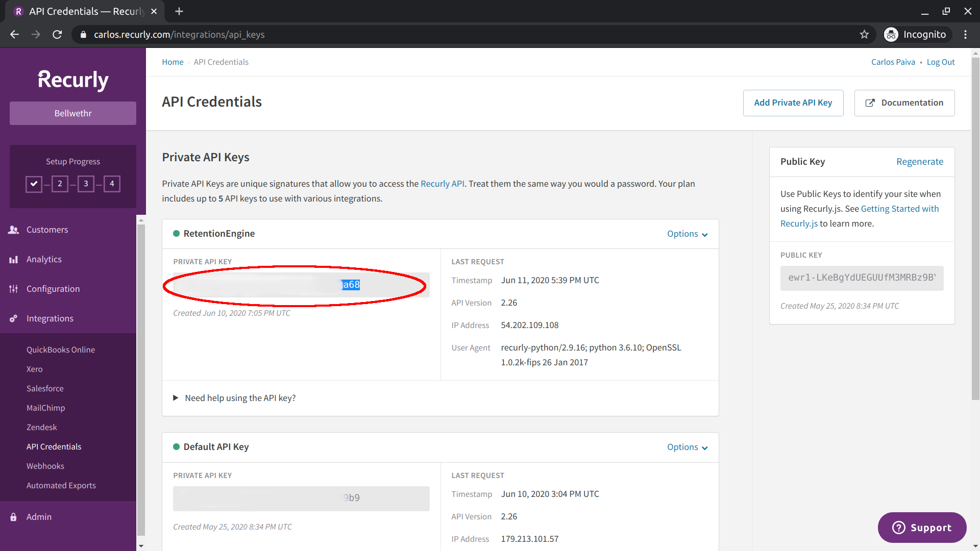Check Setup Progress step 2 checkbox
The image size is (980, 551).
click(60, 184)
